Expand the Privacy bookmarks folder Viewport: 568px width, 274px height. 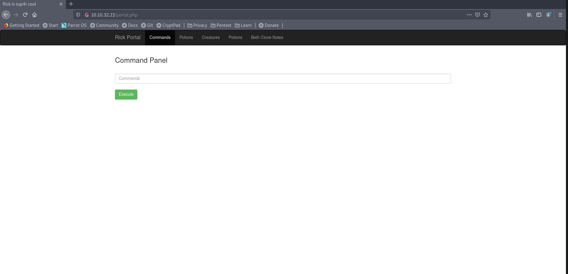pos(197,25)
